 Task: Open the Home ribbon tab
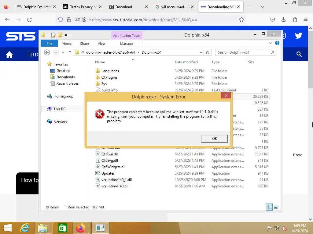(67, 44)
